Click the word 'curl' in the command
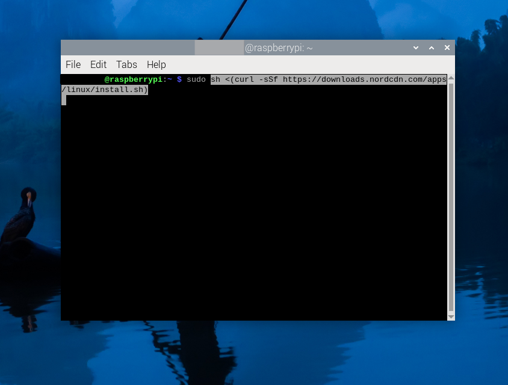The image size is (508, 385). click(x=244, y=79)
